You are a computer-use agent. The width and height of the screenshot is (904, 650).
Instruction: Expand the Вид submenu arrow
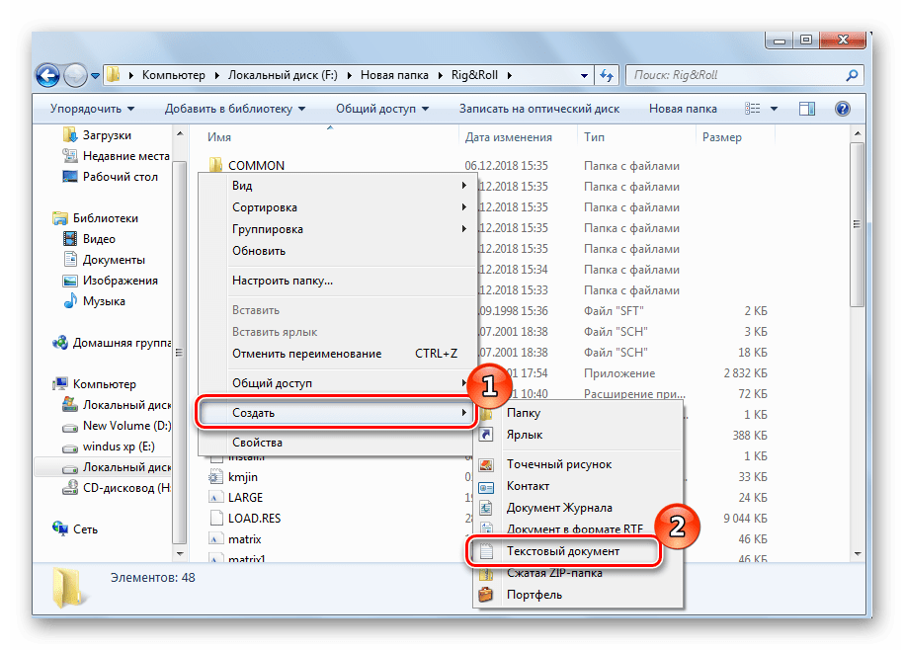[463, 186]
